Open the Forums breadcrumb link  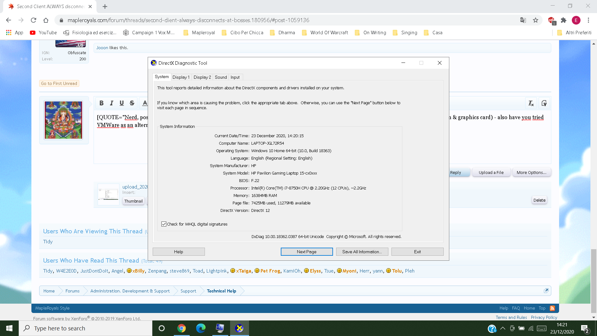[x=72, y=291]
